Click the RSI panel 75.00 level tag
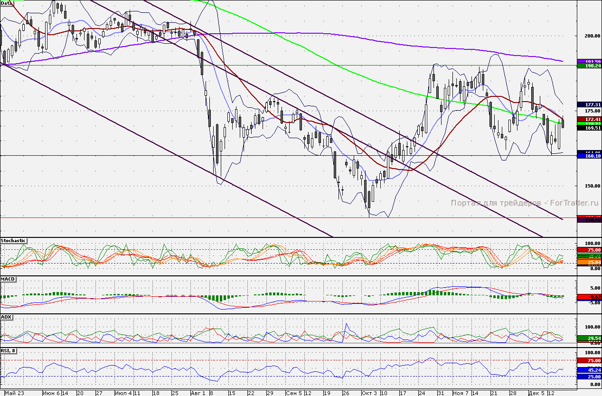 point(589,361)
